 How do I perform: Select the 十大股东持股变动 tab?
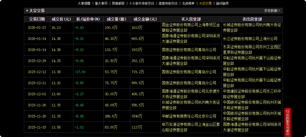point(141,3)
